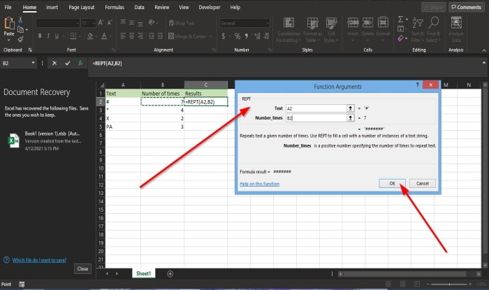This screenshot has width=489, height=290.
Task: Click the zoom slider in status bar
Action: (449, 284)
